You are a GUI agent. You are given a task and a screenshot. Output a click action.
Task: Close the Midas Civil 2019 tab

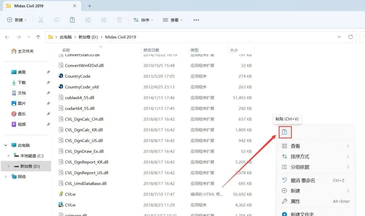pos(74,6)
